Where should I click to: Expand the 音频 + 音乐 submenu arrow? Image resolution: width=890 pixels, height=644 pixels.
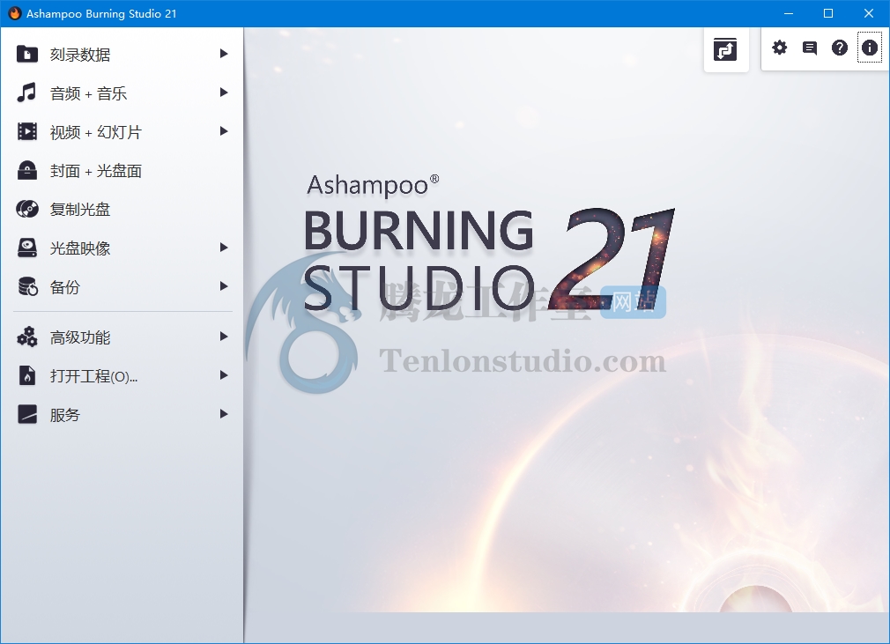pyautogui.click(x=224, y=92)
